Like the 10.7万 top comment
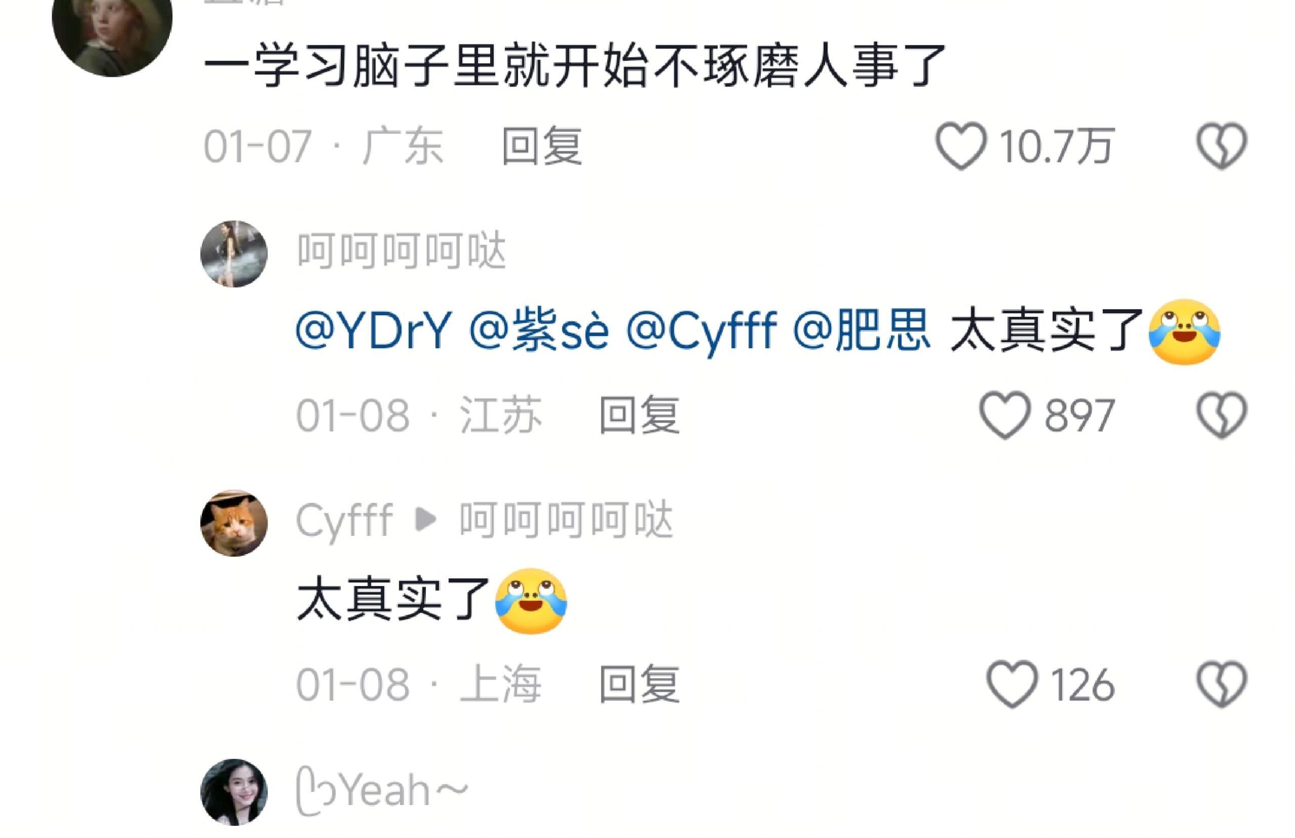The image size is (1295, 838). (x=961, y=145)
